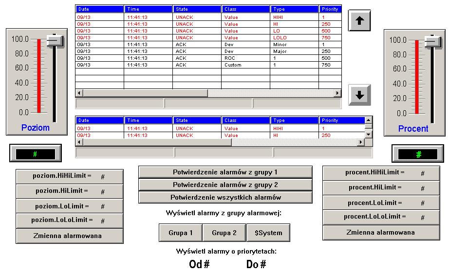The width and height of the screenshot is (449, 273).
Task: Click the down arrow button beside alarm table
Action: coord(359,95)
